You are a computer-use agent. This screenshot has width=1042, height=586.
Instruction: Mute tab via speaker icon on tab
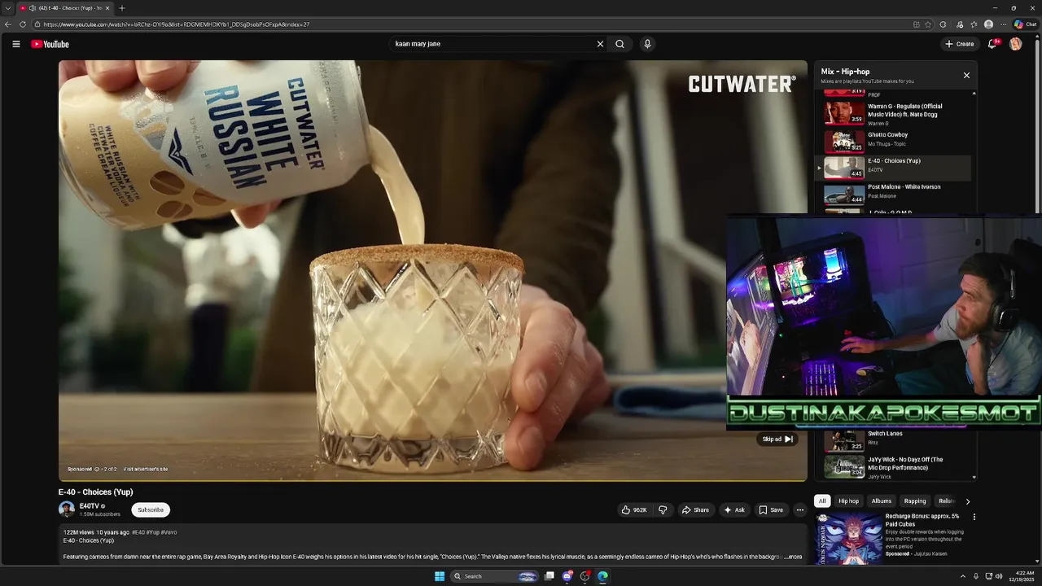coord(32,8)
